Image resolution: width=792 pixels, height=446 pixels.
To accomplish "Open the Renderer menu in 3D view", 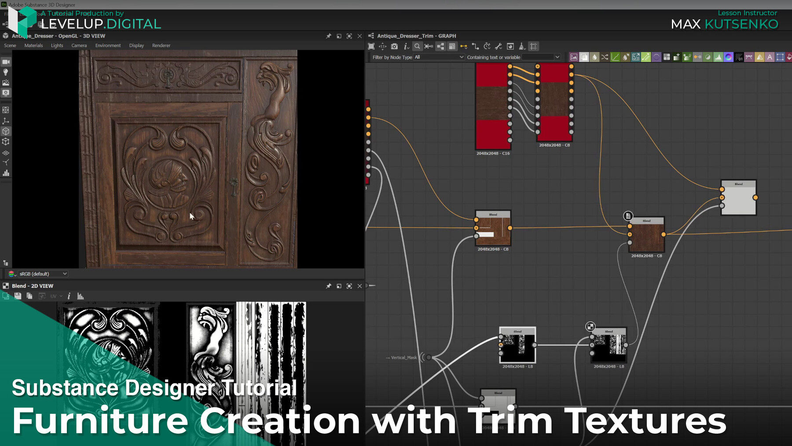I will [161, 45].
